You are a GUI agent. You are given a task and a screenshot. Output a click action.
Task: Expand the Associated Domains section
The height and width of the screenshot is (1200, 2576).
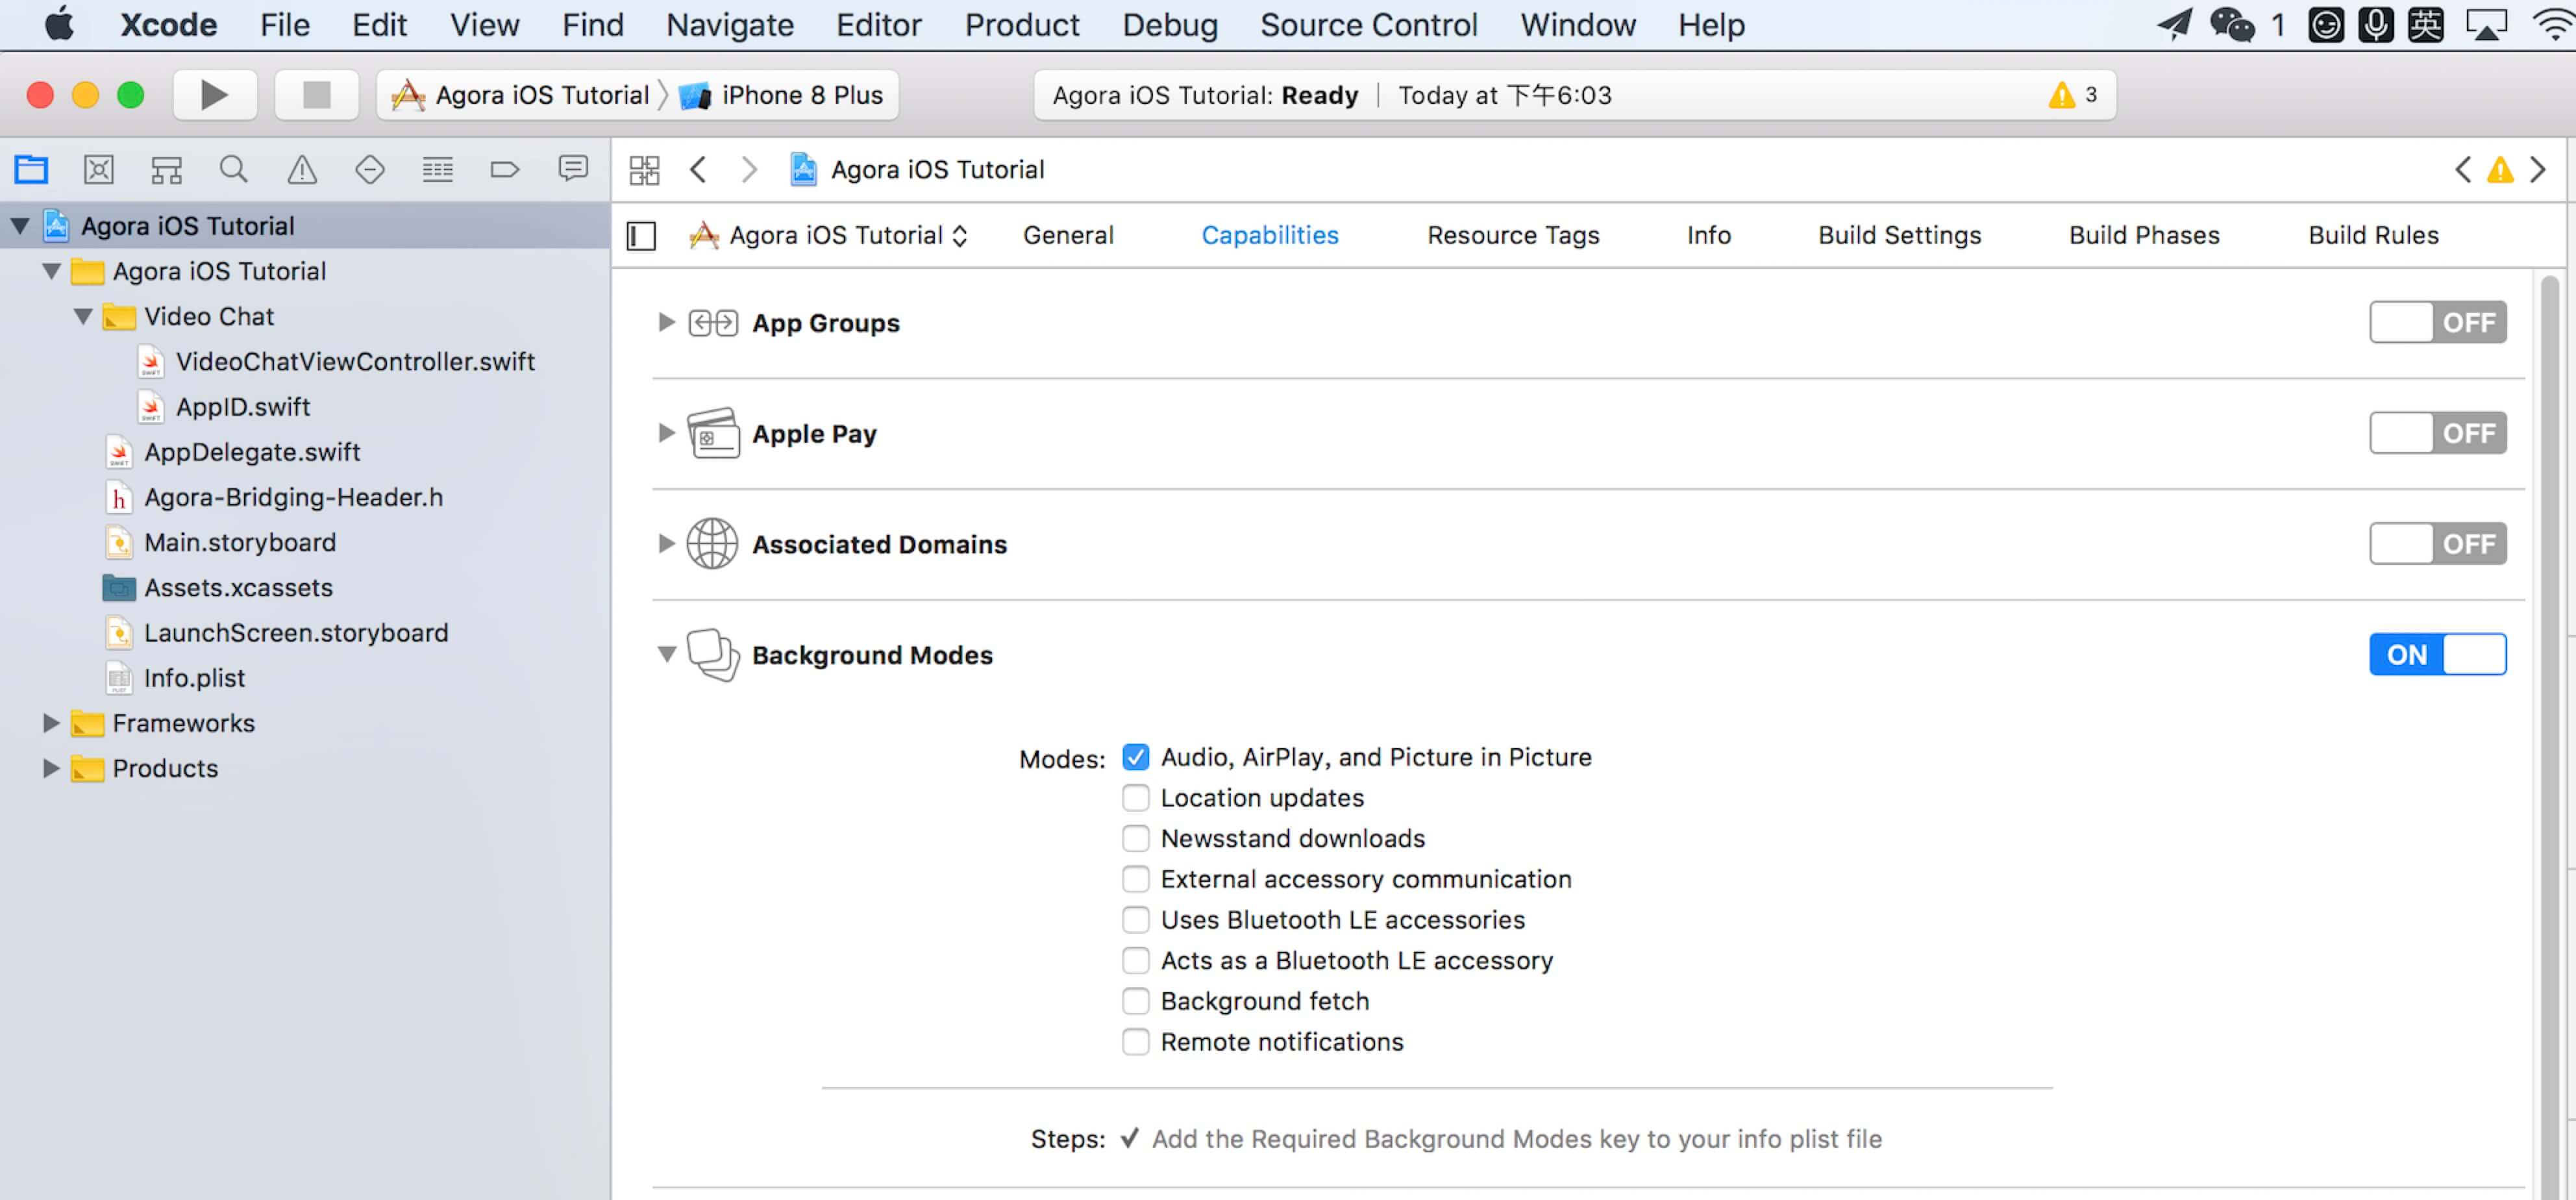click(666, 543)
